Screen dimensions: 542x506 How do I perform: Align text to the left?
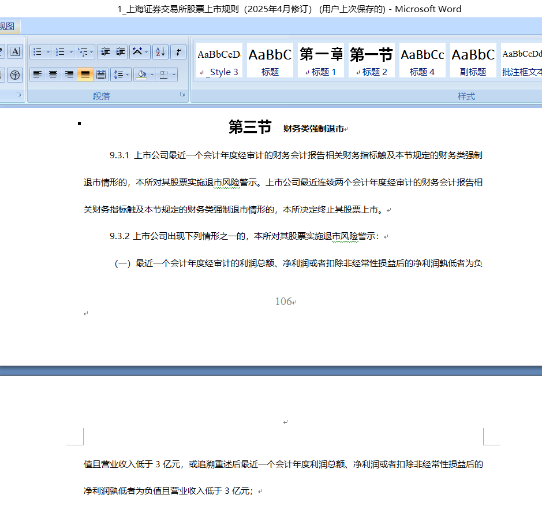38,75
